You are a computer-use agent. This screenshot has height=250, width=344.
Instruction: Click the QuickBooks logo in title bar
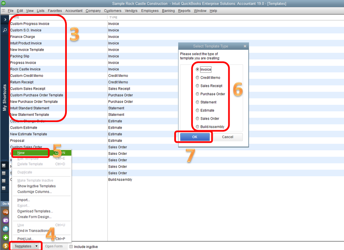3,3
